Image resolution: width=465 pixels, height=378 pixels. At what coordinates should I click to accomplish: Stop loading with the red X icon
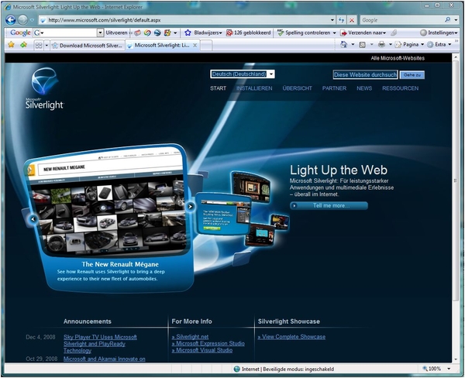point(352,20)
